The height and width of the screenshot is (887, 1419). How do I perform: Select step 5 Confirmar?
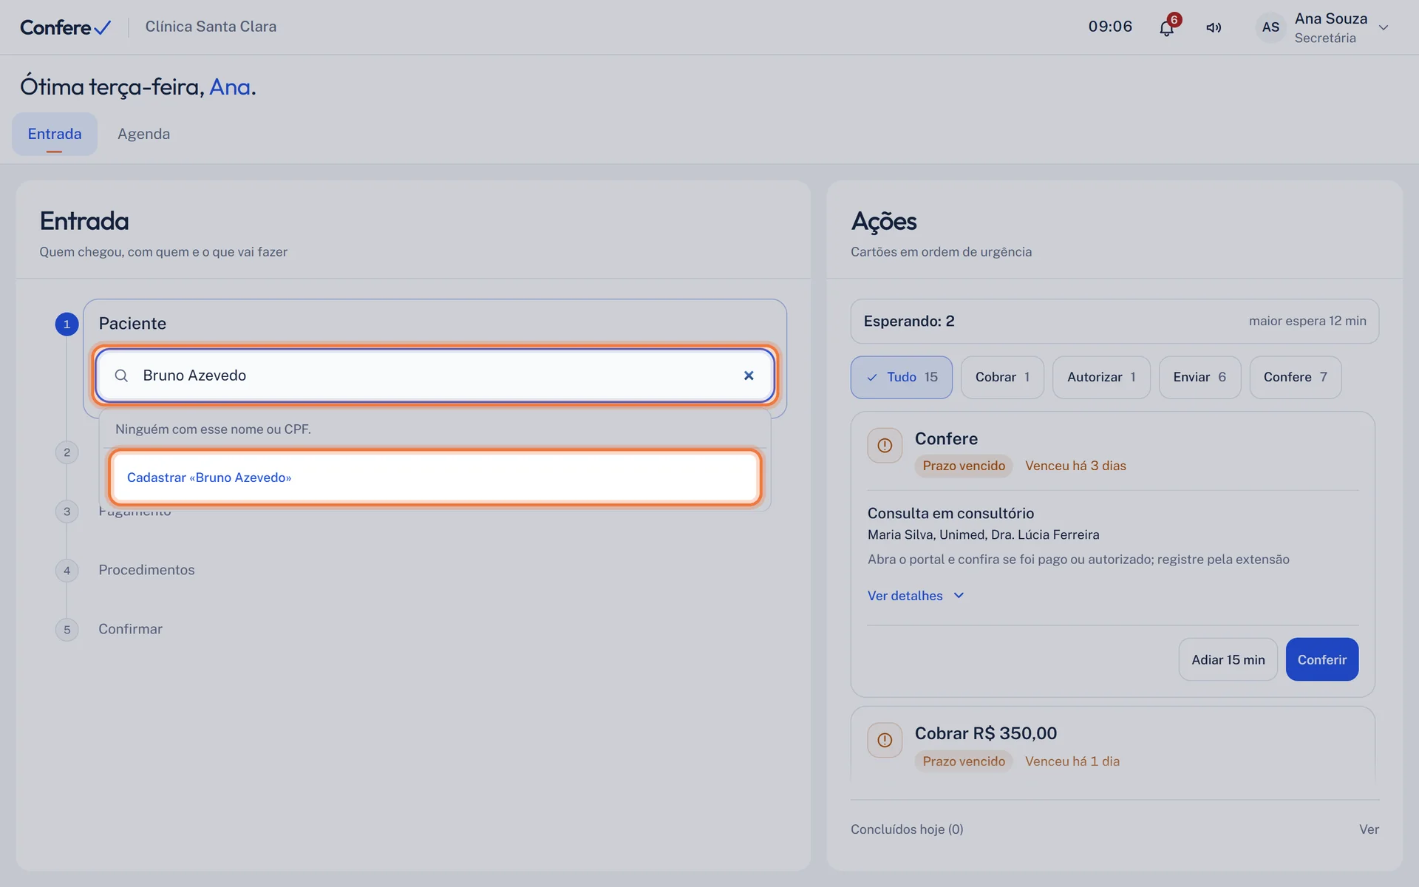coord(130,629)
